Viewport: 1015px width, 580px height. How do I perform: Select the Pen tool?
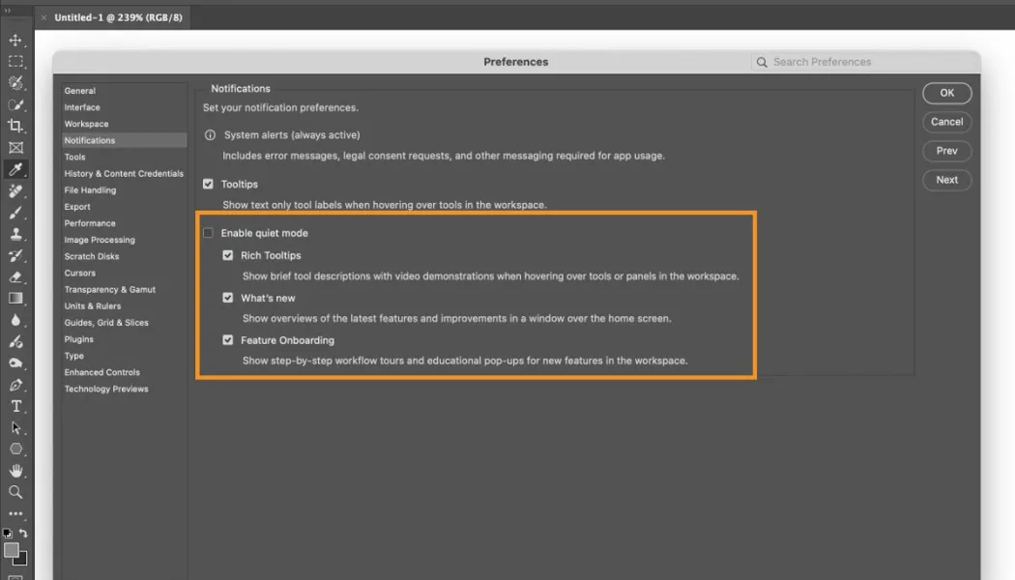click(15, 385)
